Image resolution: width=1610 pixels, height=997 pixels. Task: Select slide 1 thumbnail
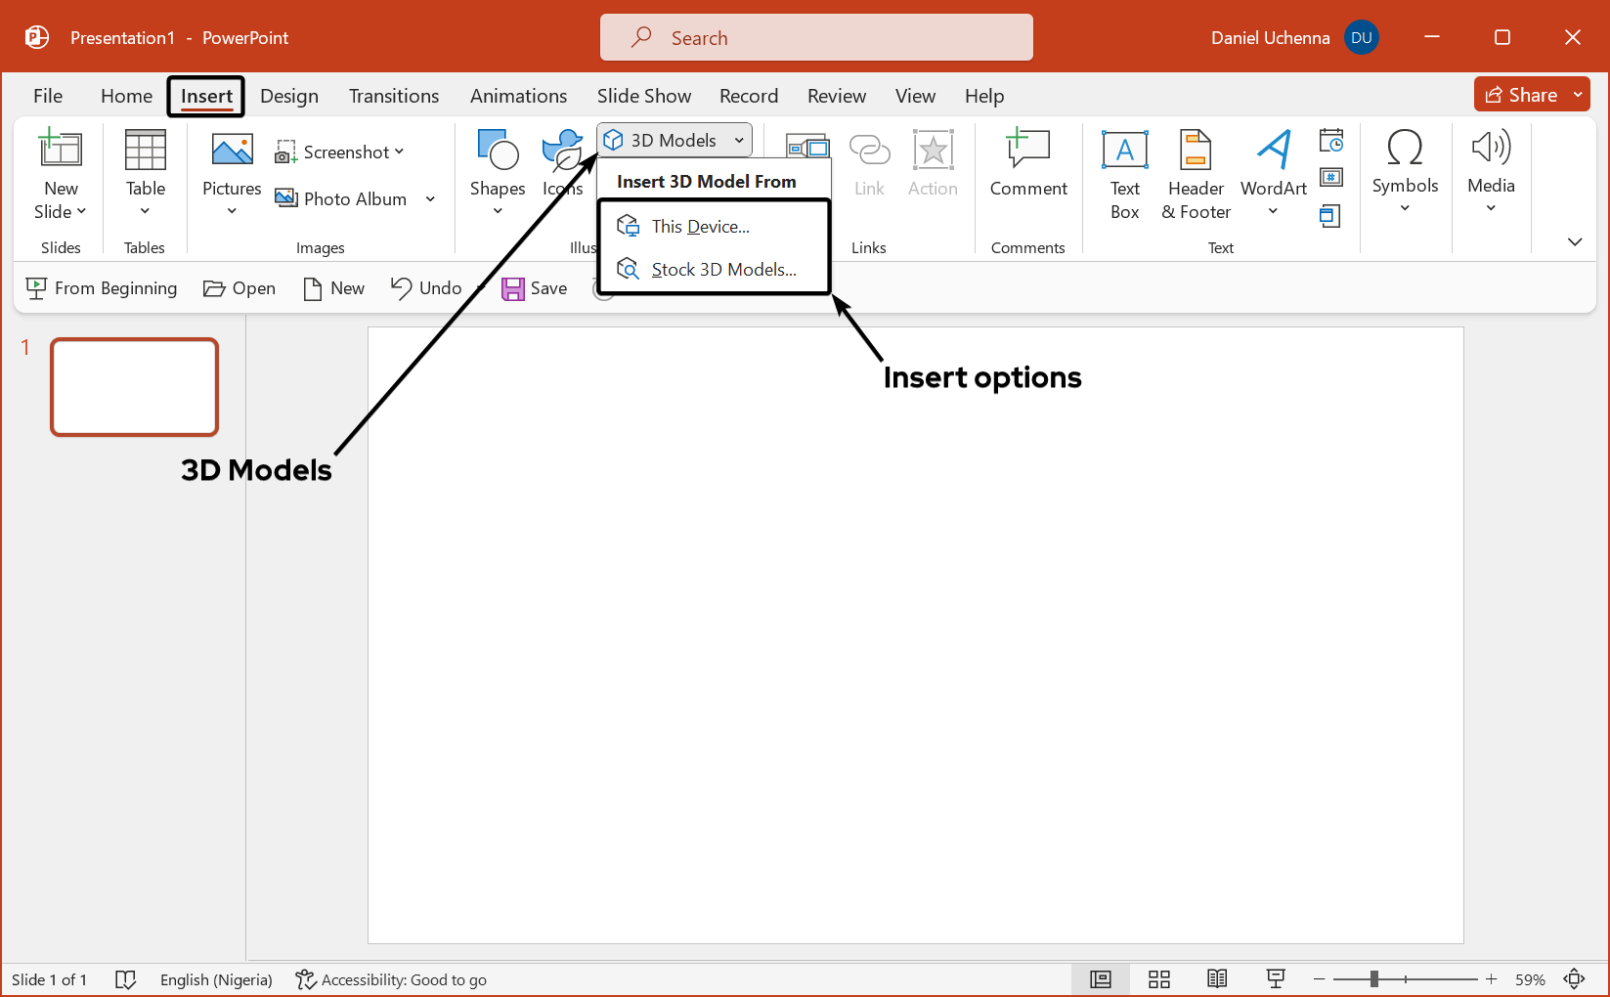(x=135, y=387)
